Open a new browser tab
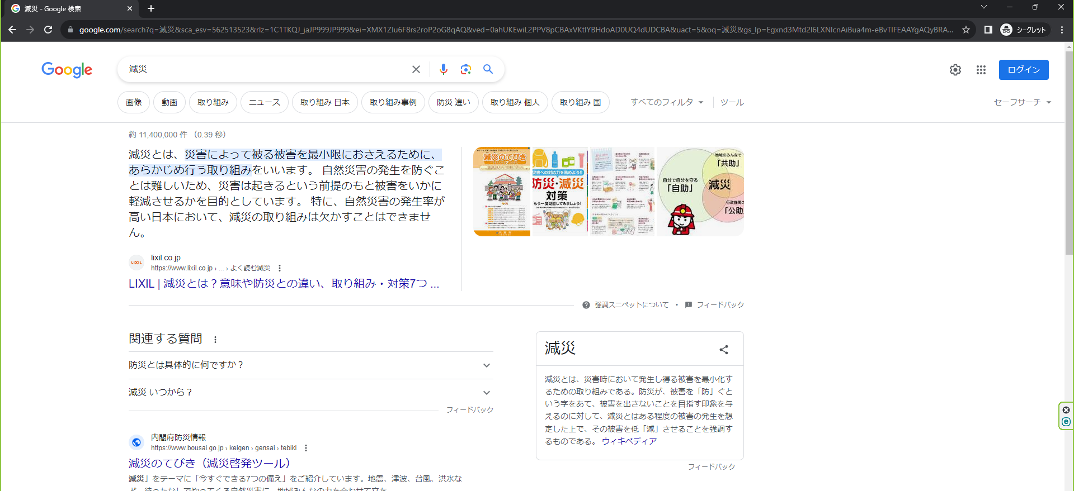Viewport: 1074px width, 491px height. click(x=151, y=8)
